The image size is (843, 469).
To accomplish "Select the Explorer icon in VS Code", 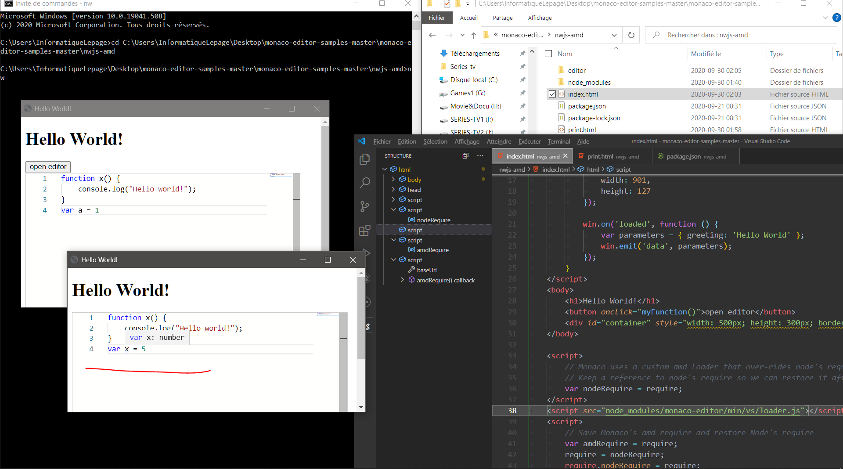I will click(x=364, y=159).
